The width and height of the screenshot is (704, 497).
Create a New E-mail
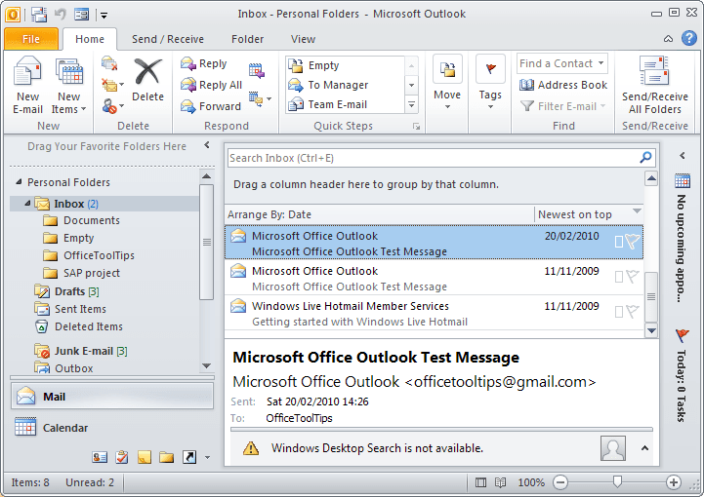(27, 85)
